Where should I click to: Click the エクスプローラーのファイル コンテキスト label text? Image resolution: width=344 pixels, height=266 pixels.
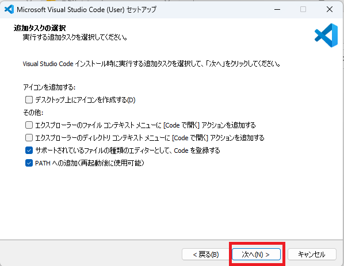click(x=146, y=125)
